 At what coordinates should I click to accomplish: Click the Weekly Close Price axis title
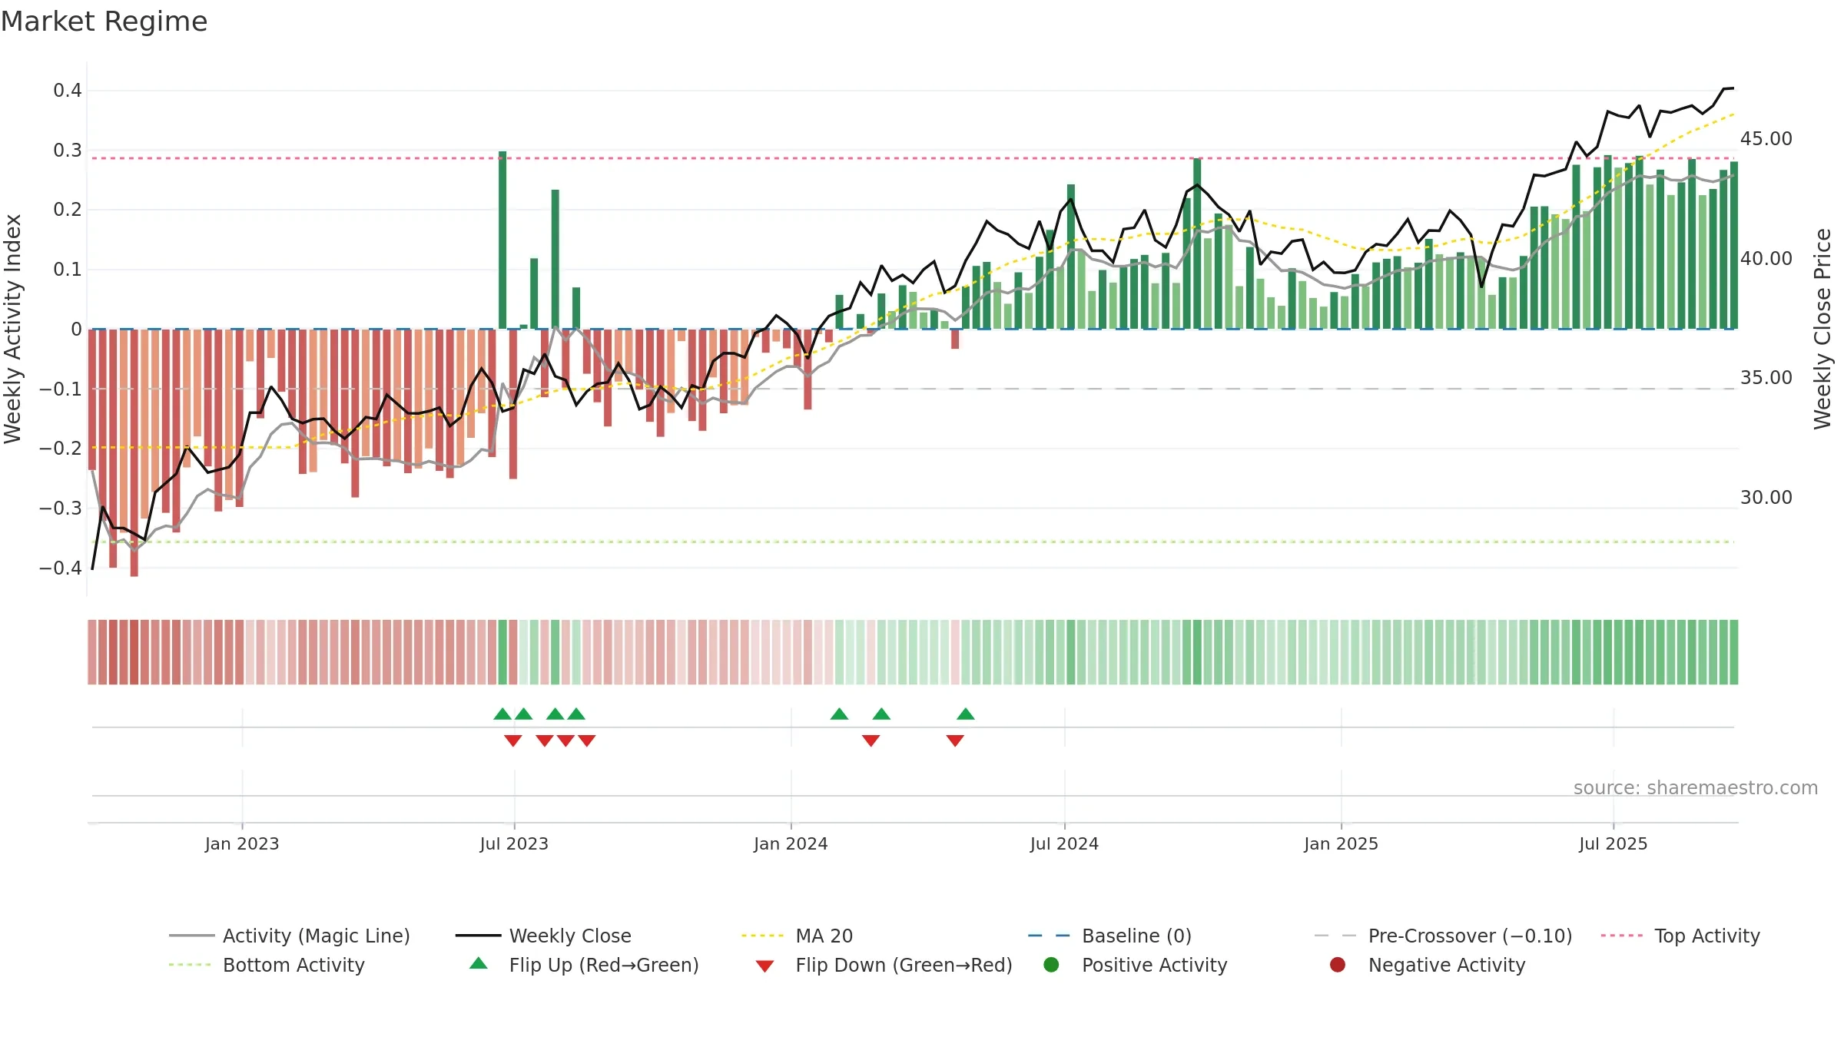1822,329
